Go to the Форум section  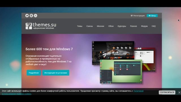(x=144, y=26)
